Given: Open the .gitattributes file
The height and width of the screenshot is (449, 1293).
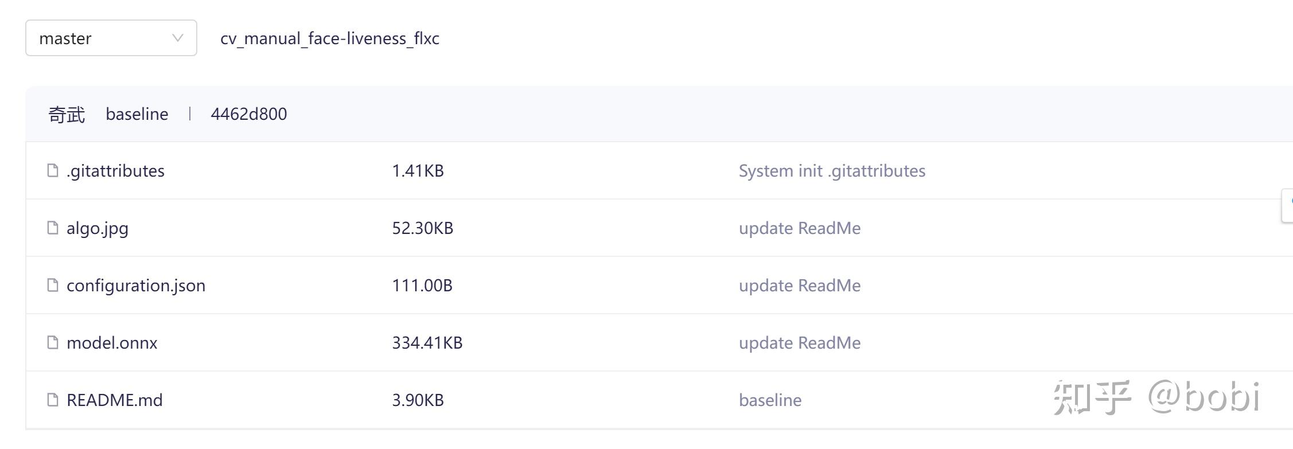Looking at the screenshot, I should [115, 171].
